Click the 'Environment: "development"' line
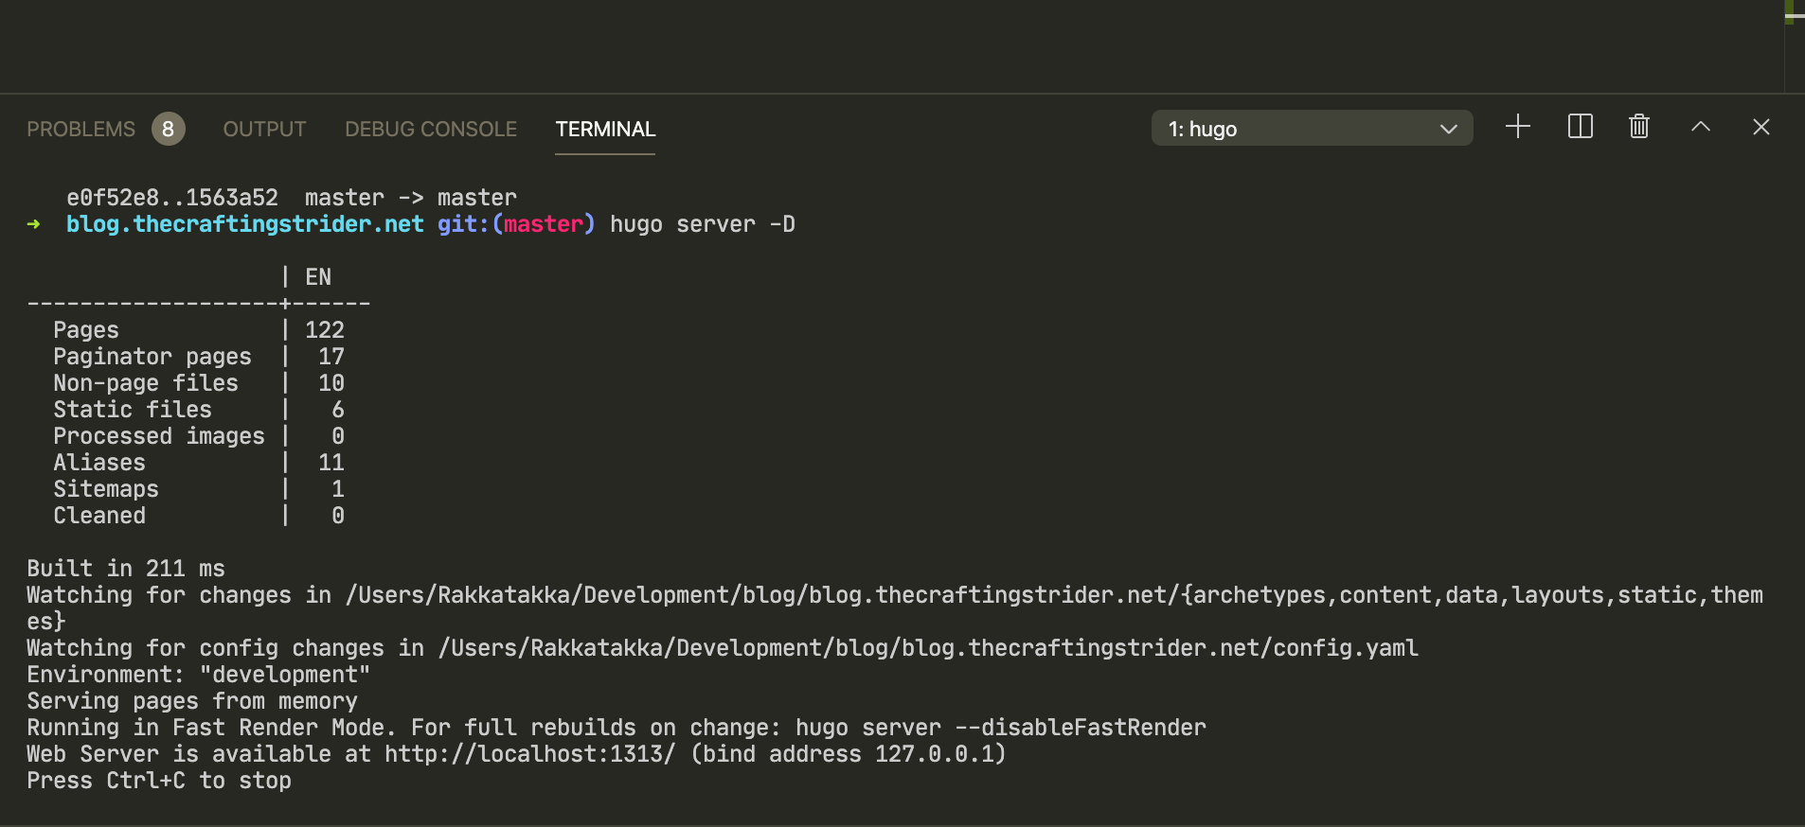Image resolution: width=1805 pixels, height=827 pixels. pos(199,675)
